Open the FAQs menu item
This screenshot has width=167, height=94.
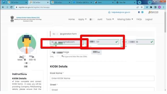(139, 19)
